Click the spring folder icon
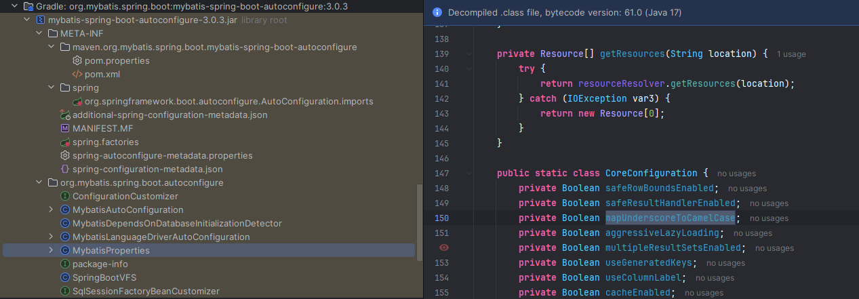 tap(65, 87)
